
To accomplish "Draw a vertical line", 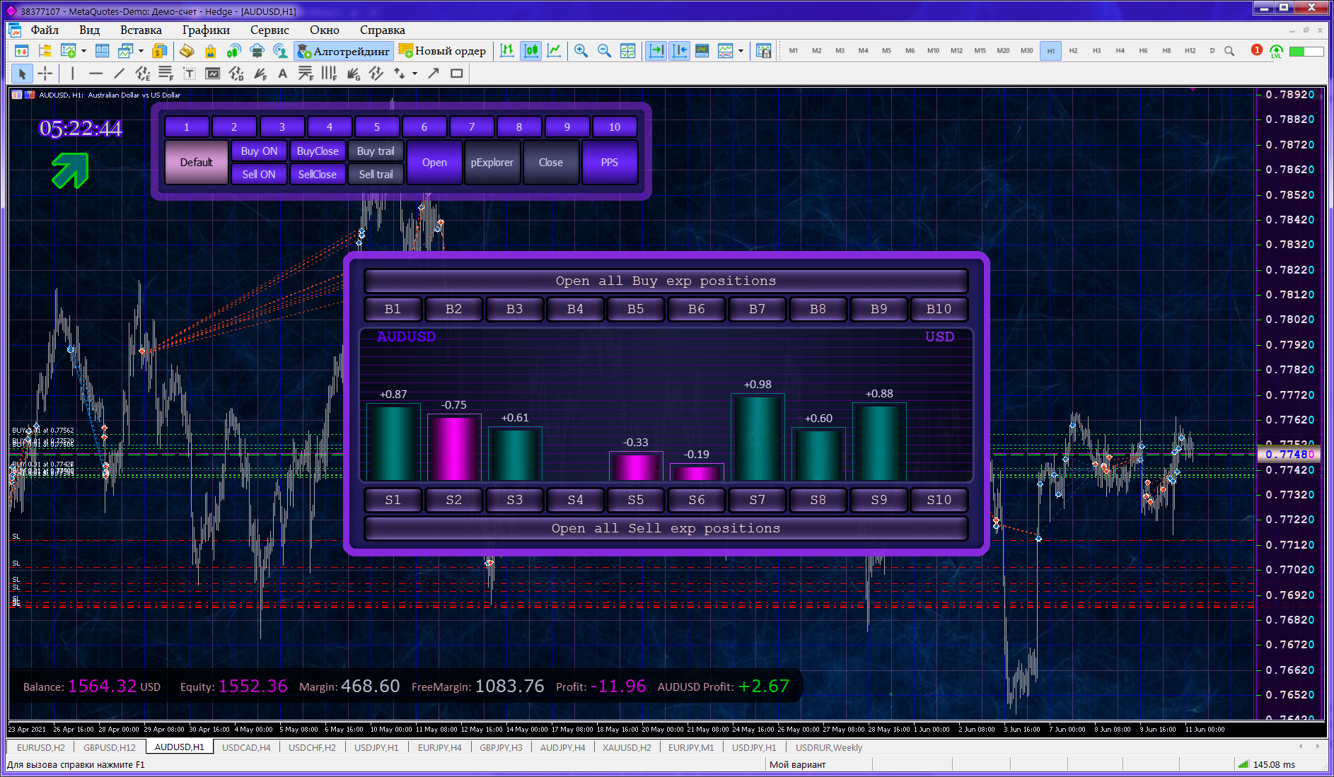I will pyautogui.click(x=73, y=74).
